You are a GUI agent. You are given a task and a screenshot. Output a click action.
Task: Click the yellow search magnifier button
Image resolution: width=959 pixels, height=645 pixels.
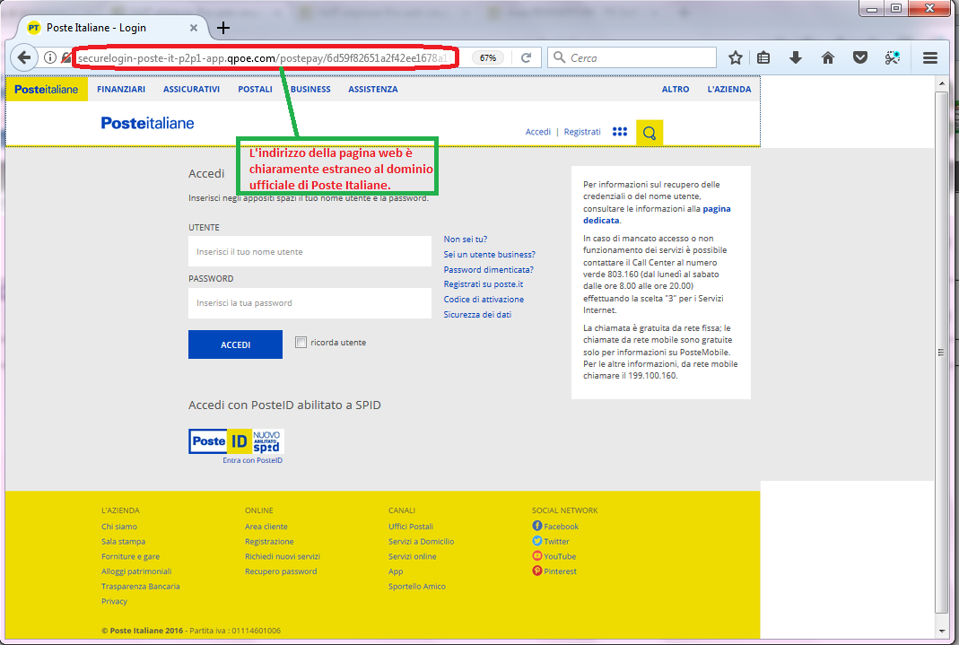pos(649,133)
